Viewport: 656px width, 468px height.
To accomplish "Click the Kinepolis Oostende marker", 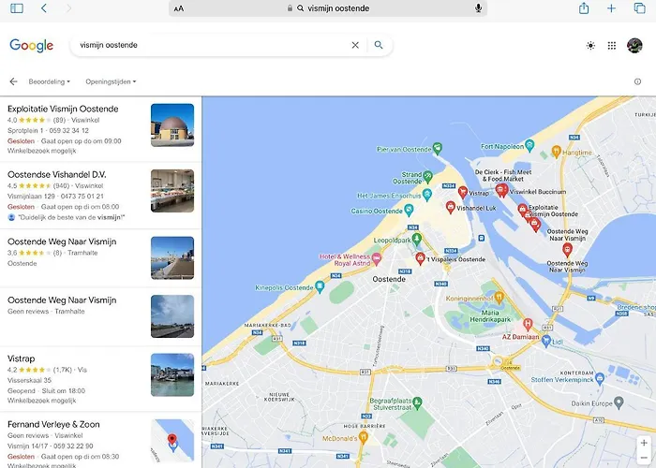I will pyautogui.click(x=320, y=286).
